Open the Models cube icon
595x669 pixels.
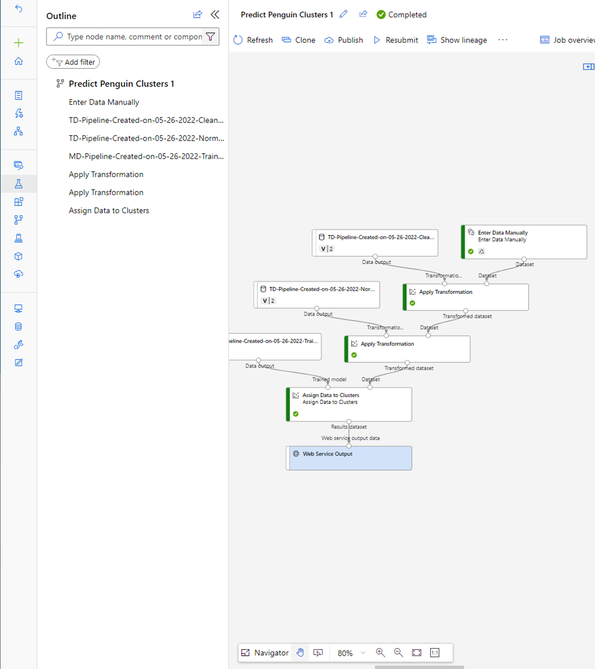click(19, 256)
